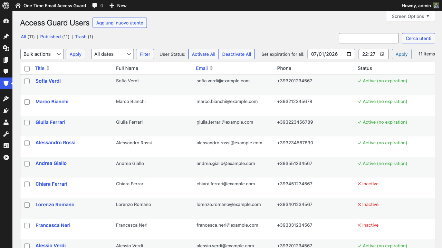Select the Access Guard shield icon
The image size is (442, 248).
click(6, 83)
